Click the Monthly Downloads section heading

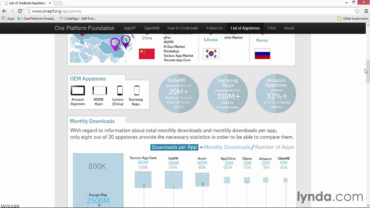click(92, 121)
